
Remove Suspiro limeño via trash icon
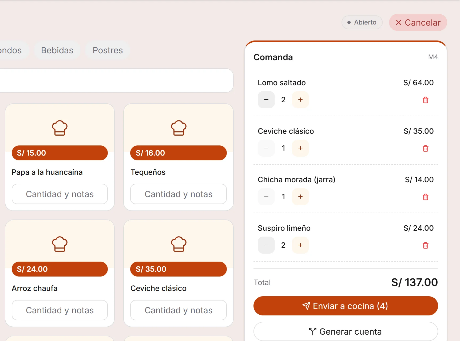click(x=426, y=245)
